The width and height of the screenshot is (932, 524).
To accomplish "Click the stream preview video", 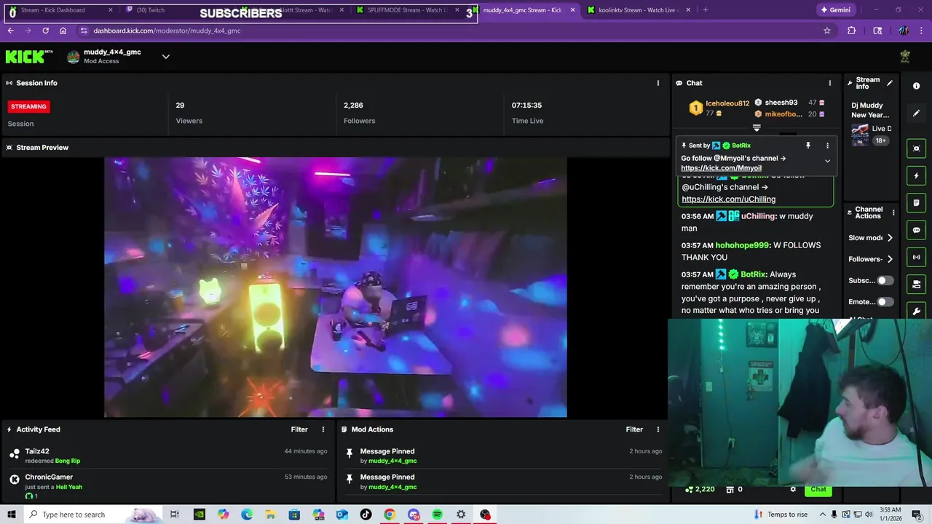I will pos(336,287).
